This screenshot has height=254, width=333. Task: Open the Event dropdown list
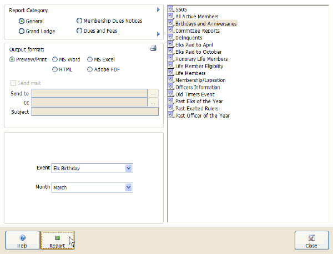[129, 168]
